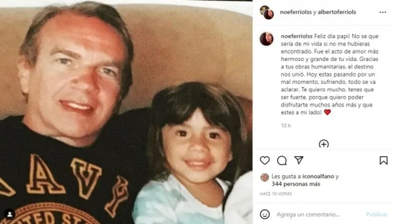
Task: Open albertoferriols profile link in header
Action: (x=337, y=12)
